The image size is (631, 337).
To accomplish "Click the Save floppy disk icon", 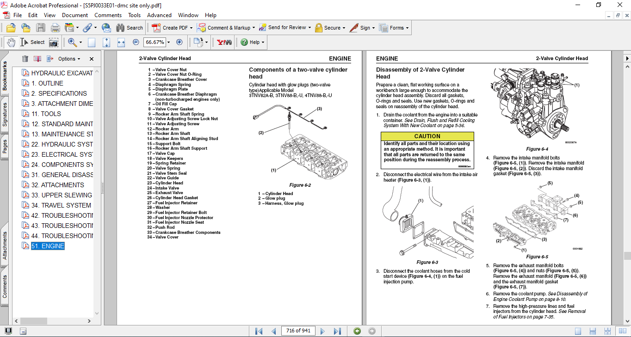I will pyautogui.click(x=41, y=28).
